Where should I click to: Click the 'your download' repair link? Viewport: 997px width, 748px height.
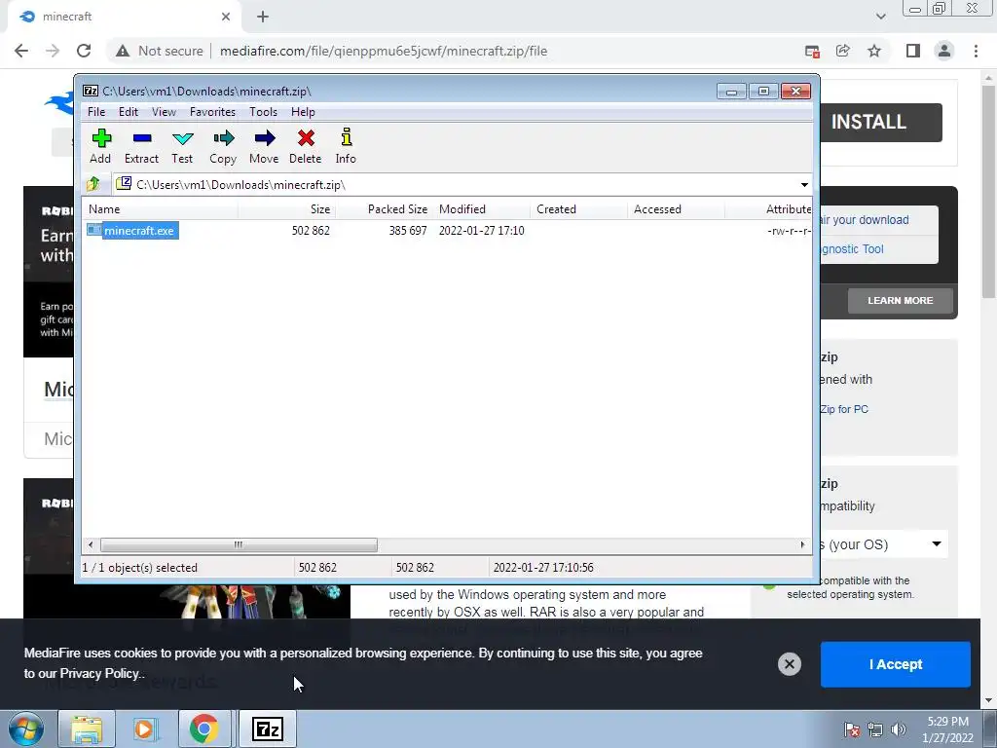[865, 220]
